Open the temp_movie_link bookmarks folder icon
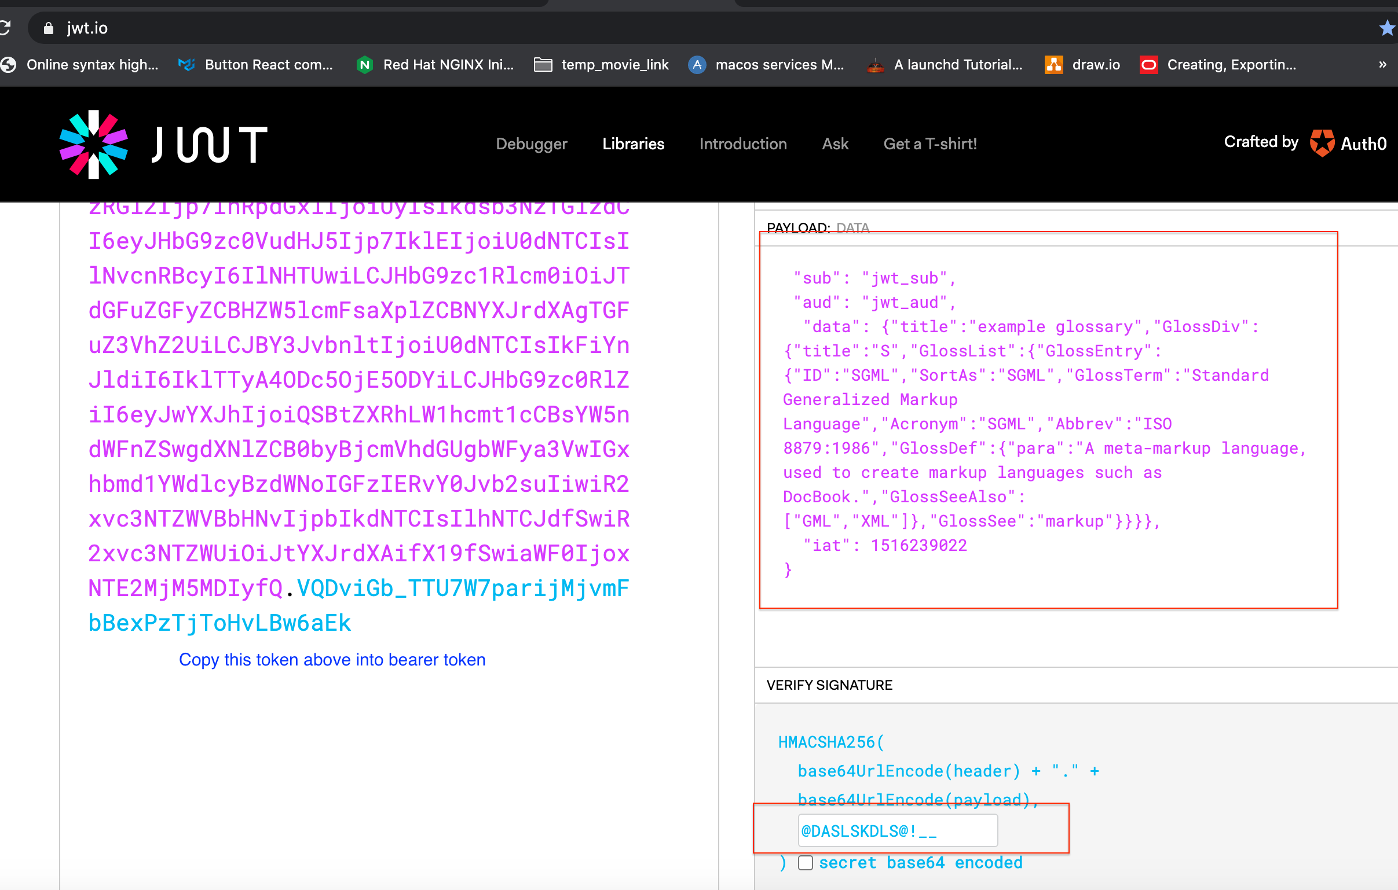Viewport: 1398px width, 890px height. tap(543, 64)
